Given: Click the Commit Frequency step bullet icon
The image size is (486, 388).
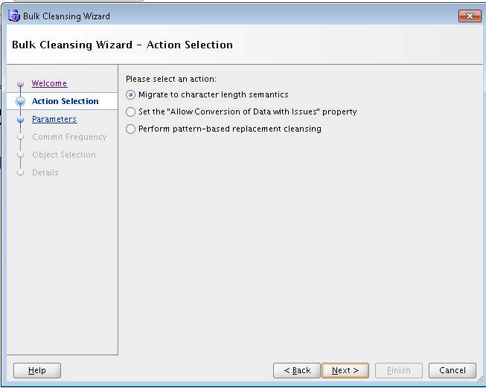Looking at the screenshot, I should click(x=20, y=138).
